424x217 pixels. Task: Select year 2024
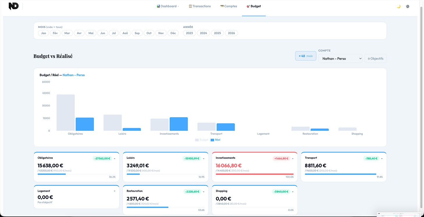pos(204,33)
